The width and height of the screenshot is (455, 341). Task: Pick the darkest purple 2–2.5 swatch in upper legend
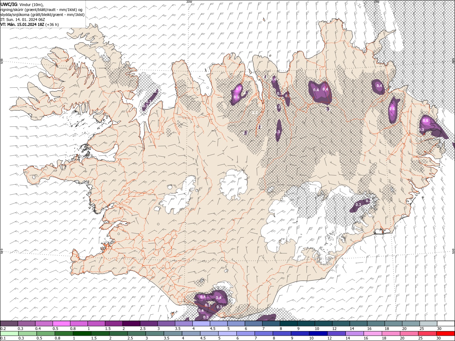(131, 324)
